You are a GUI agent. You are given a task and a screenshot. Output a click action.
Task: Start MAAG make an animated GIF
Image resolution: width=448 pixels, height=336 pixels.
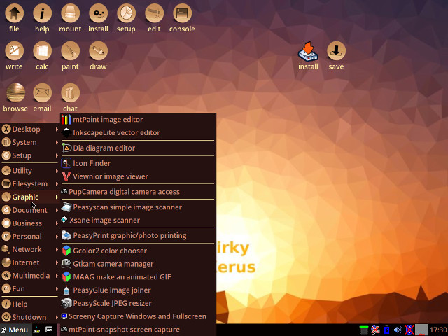(138, 277)
